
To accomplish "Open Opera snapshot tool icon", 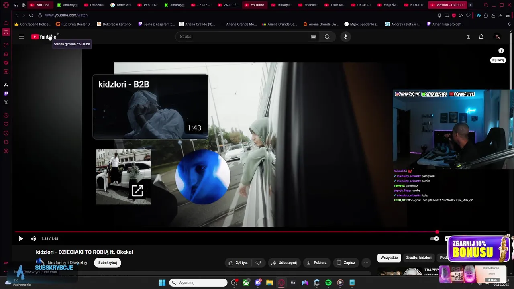I will (x=447, y=15).
